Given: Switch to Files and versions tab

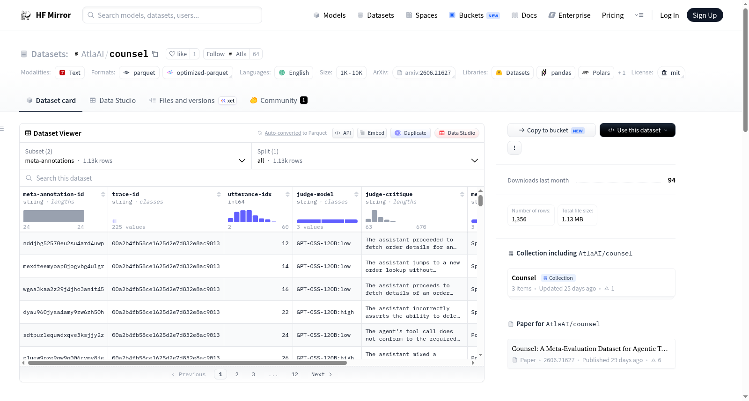Looking at the screenshot, I should point(193,101).
